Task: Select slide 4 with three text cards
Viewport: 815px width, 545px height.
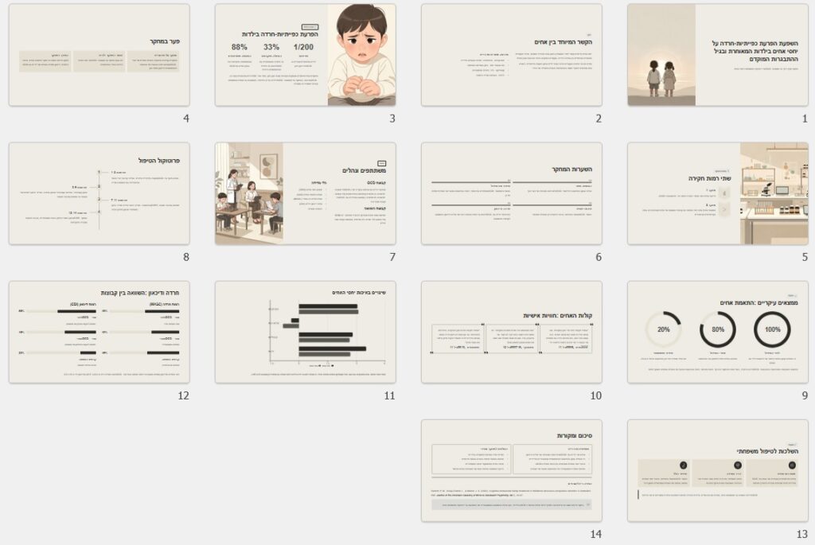Action: click(x=99, y=55)
